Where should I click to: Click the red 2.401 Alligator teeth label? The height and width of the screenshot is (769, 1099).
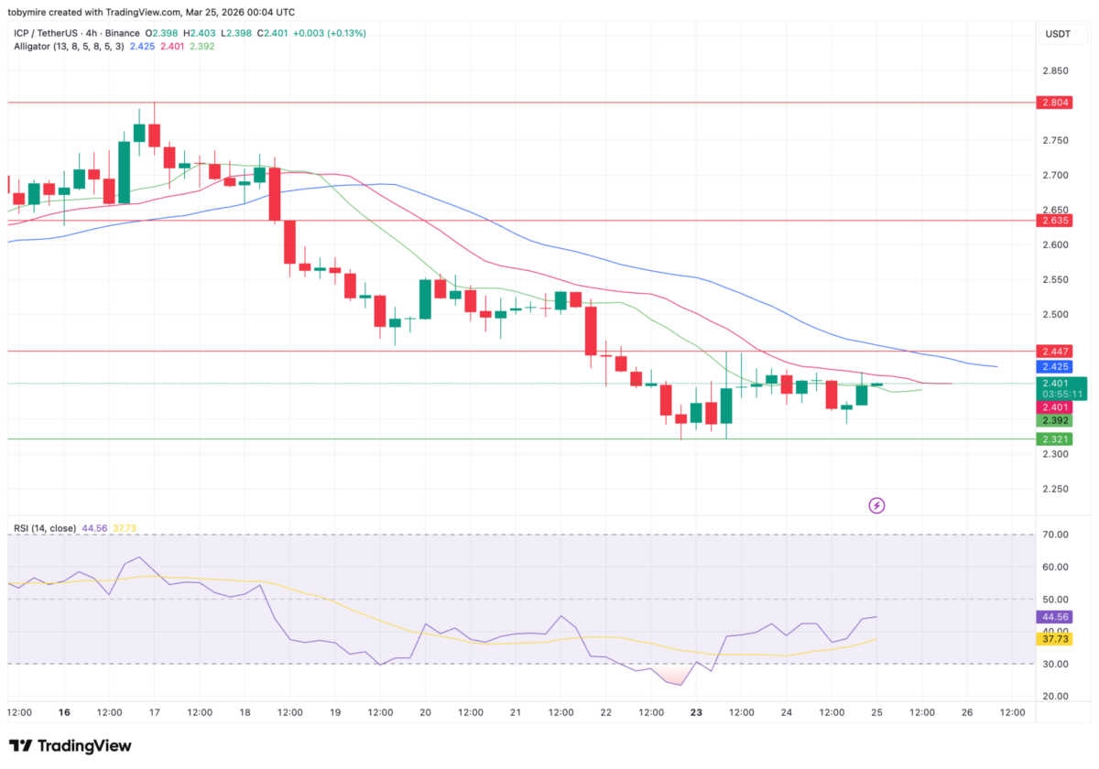coord(1055,406)
